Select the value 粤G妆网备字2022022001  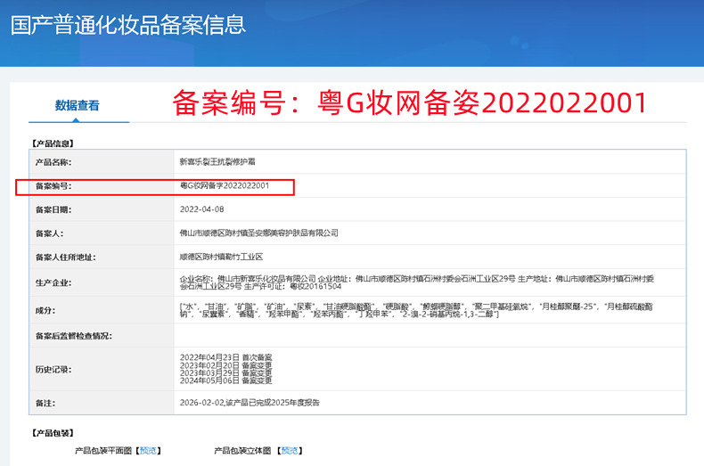point(225,185)
